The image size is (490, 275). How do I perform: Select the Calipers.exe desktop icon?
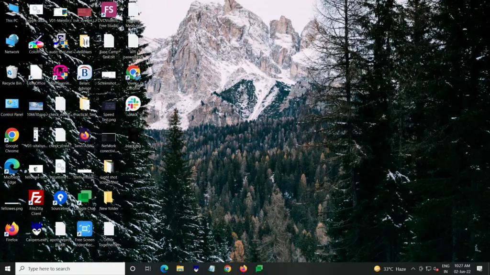[x=36, y=229]
